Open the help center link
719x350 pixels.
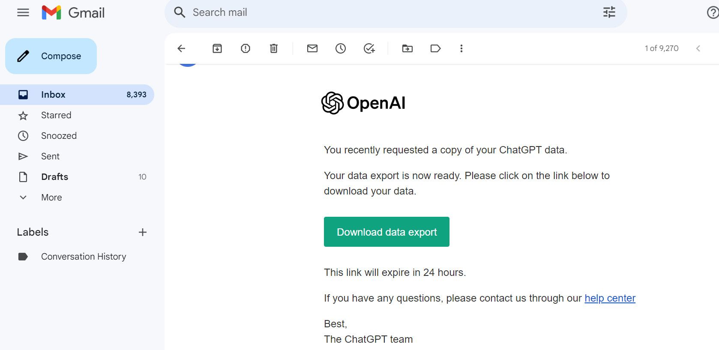coord(610,298)
